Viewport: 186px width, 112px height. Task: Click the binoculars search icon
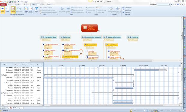(x=172, y=5)
